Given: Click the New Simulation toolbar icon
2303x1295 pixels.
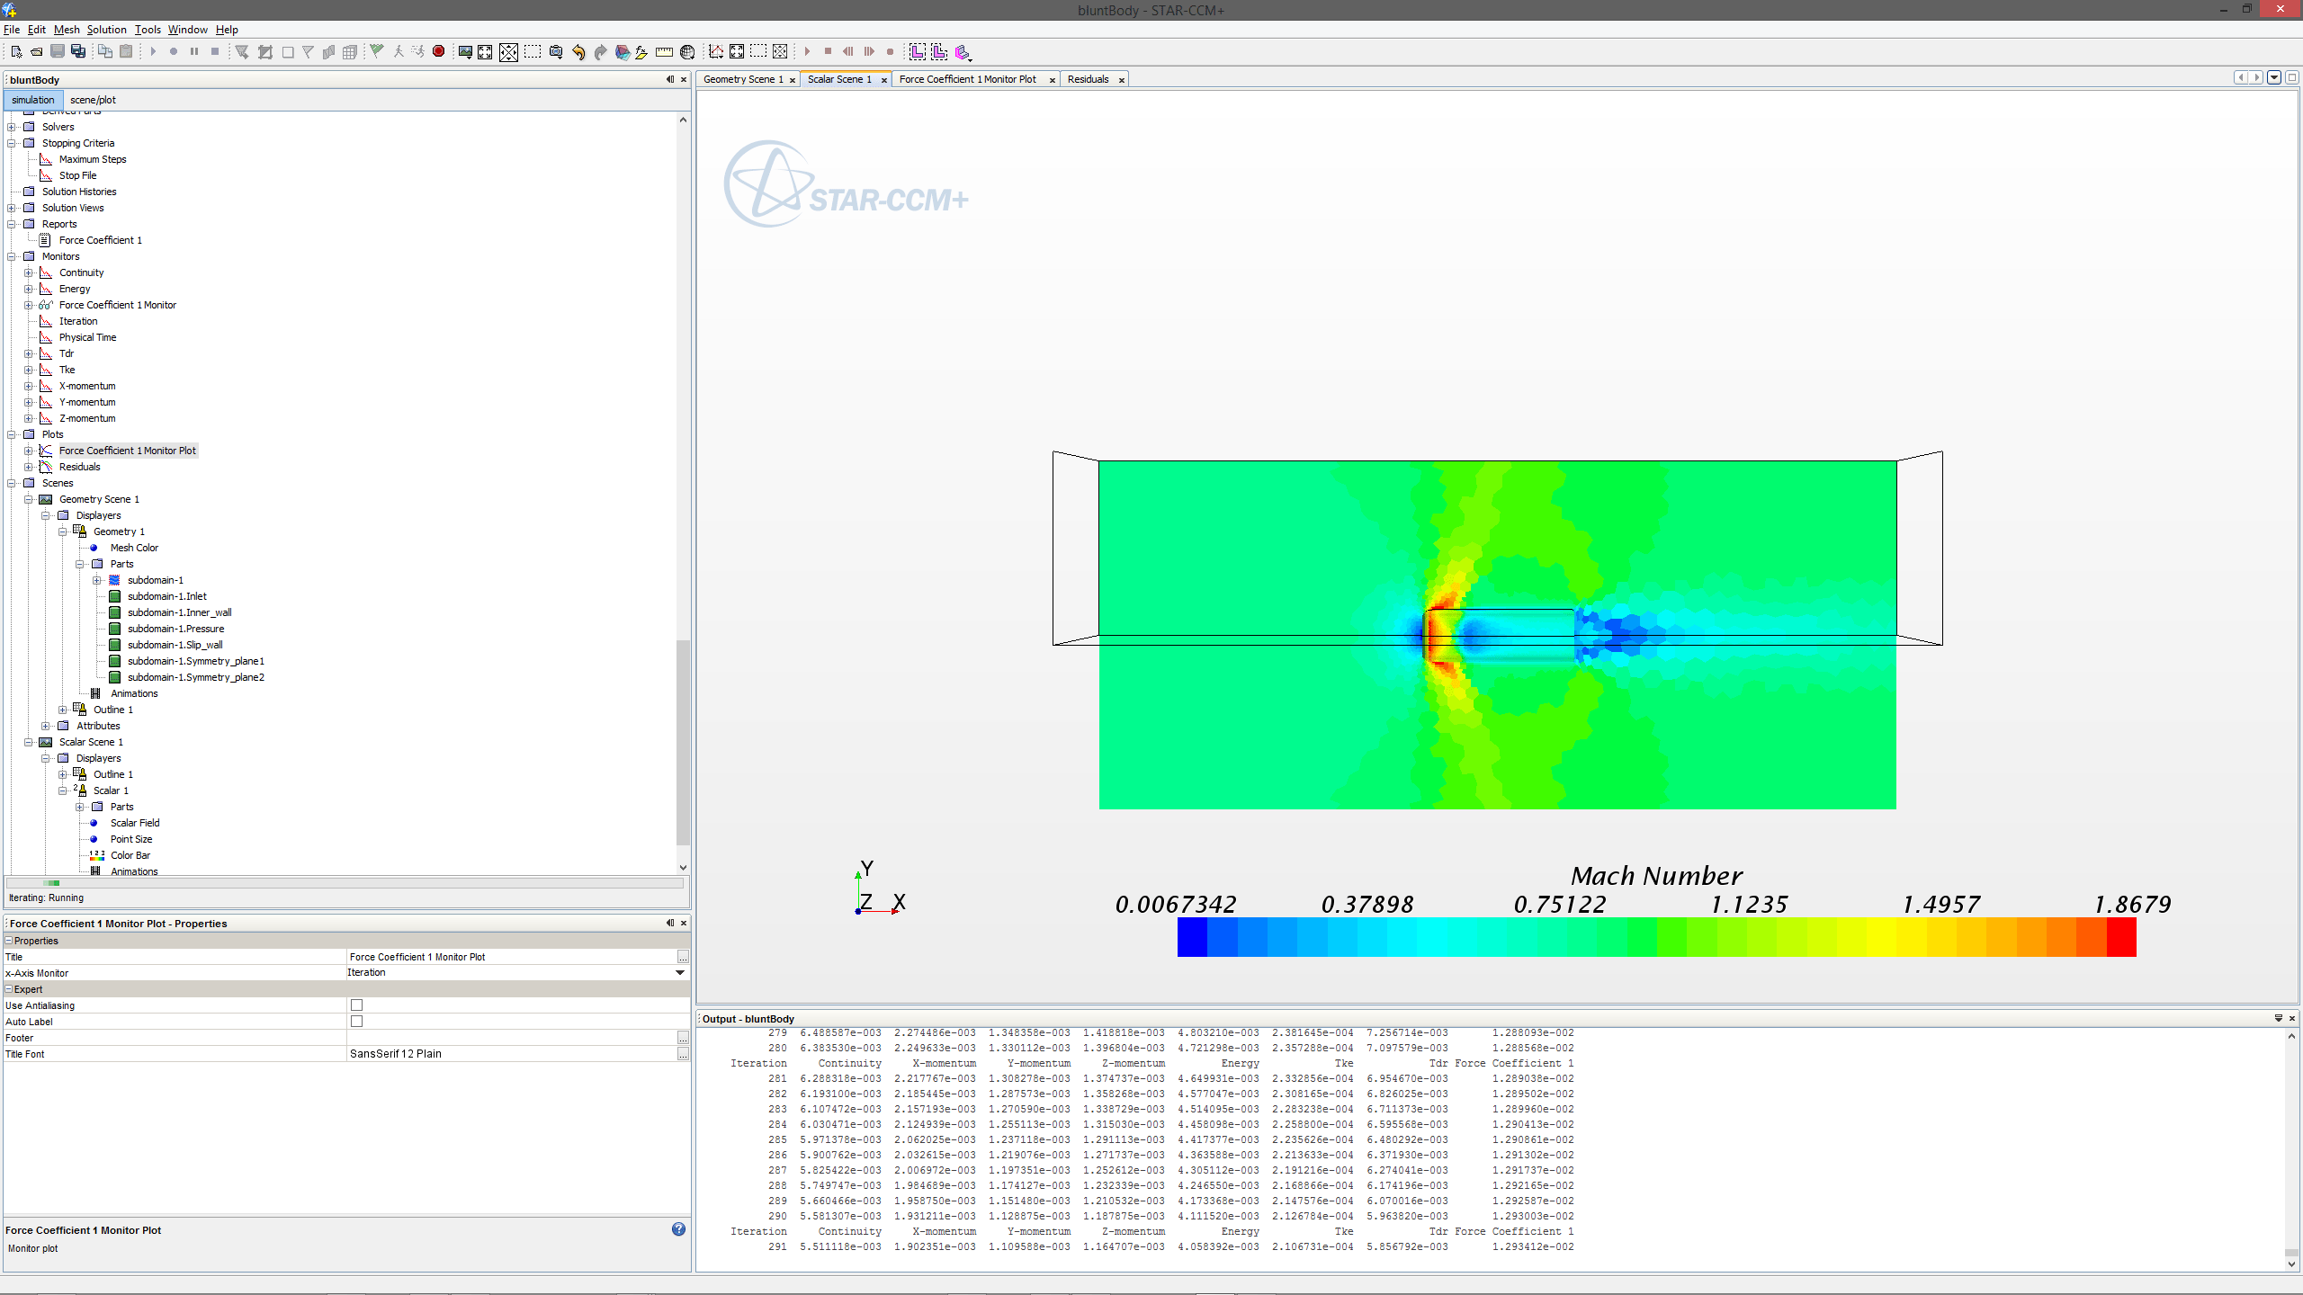Looking at the screenshot, I should click(x=15, y=52).
